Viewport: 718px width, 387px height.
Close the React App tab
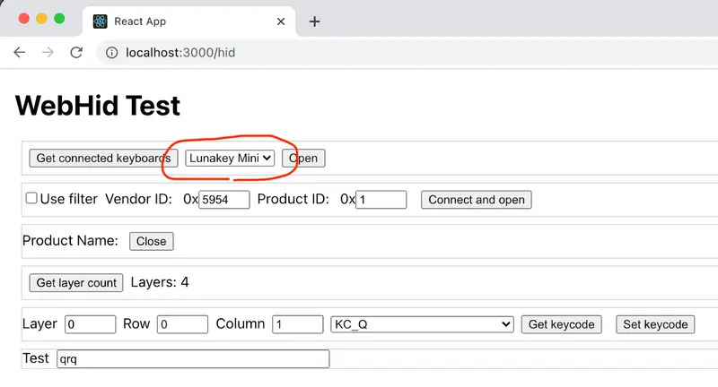(281, 21)
